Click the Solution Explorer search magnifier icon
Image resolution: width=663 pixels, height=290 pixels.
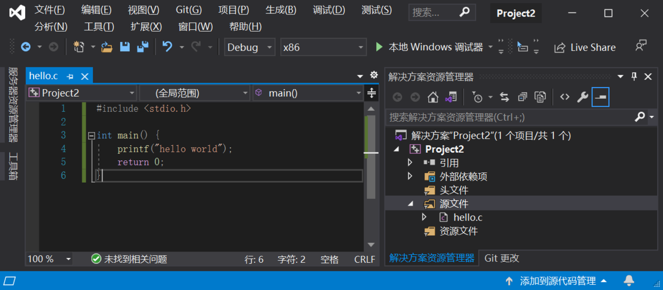coord(639,116)
